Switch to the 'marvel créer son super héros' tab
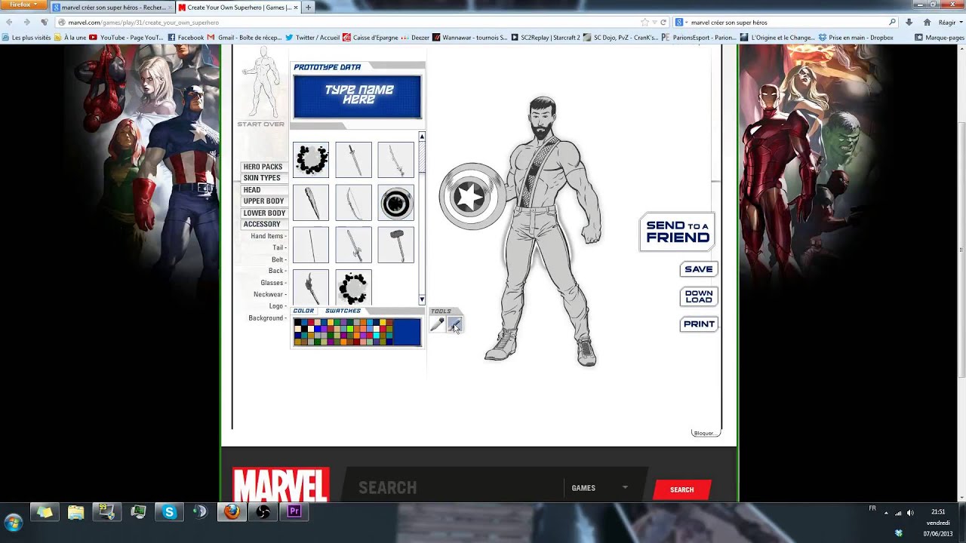Viewport: 966px width, 543px height. pyautogui.click(x=113, y=8)
